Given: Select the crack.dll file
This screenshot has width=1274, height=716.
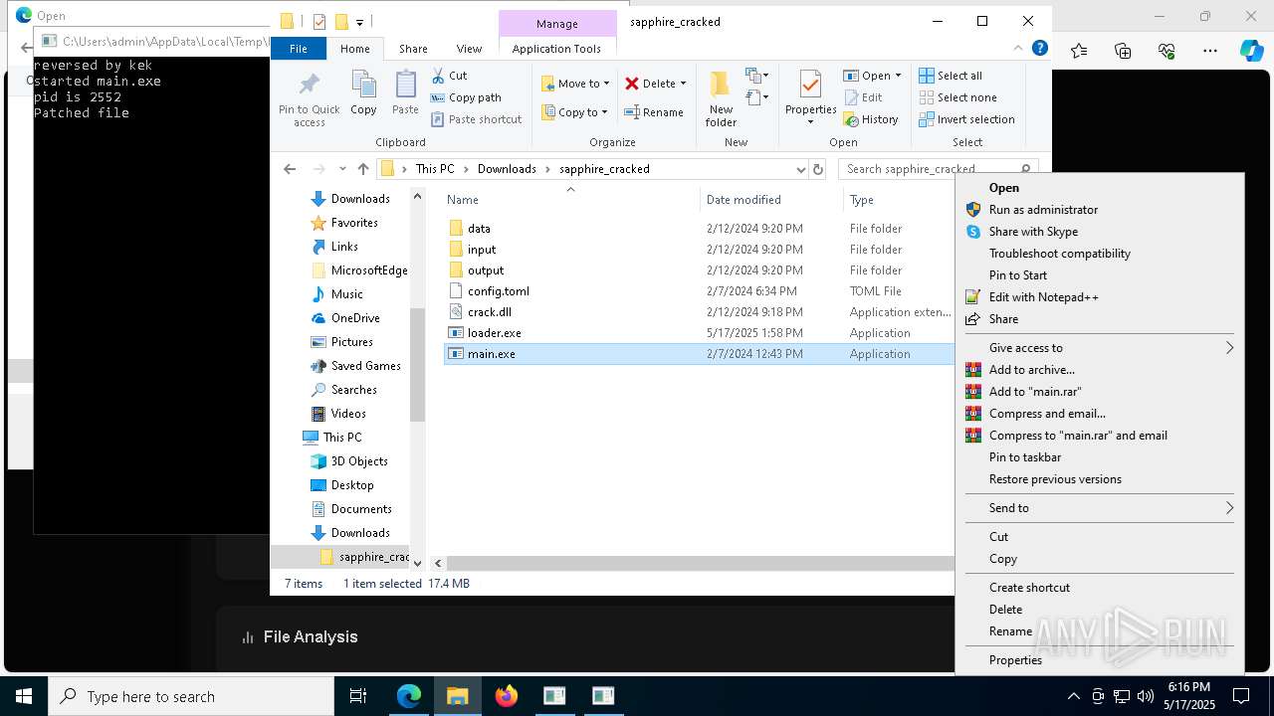Looking at the screenshot, I should click(490, 312).
